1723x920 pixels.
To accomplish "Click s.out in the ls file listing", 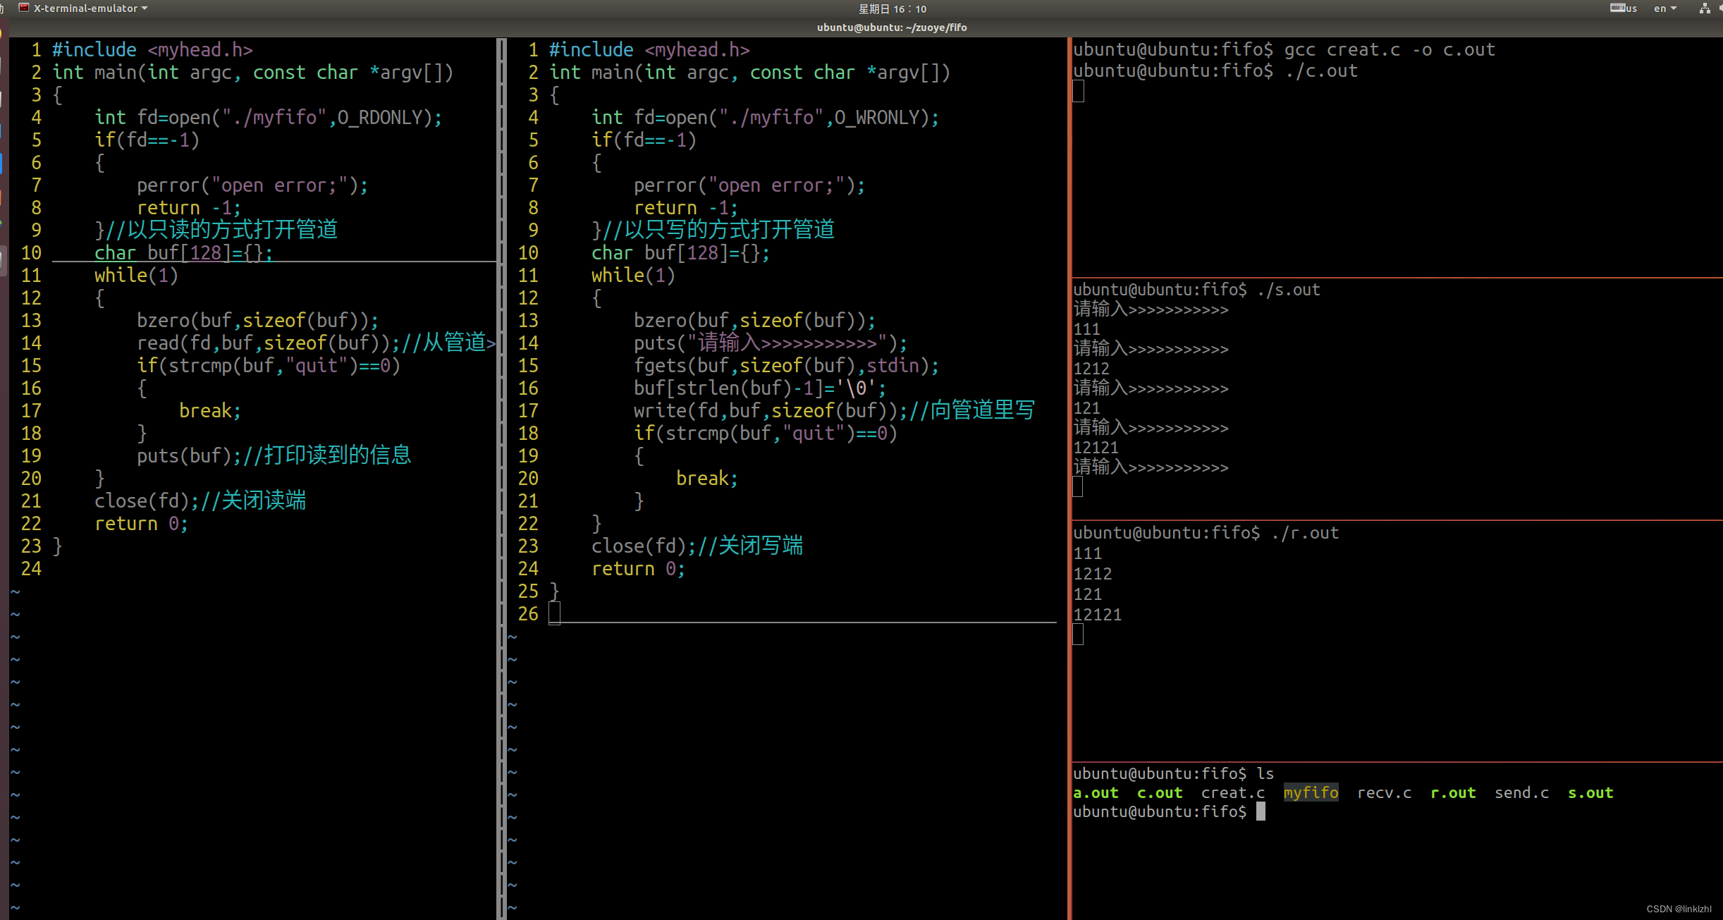I will 1590,793.
